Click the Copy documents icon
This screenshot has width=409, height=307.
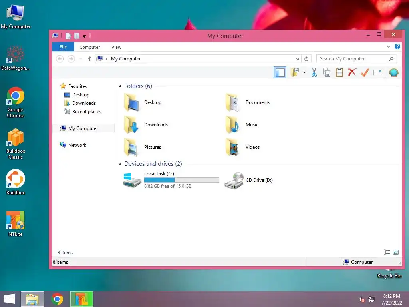pyautogui.click(x=327, y=72)
